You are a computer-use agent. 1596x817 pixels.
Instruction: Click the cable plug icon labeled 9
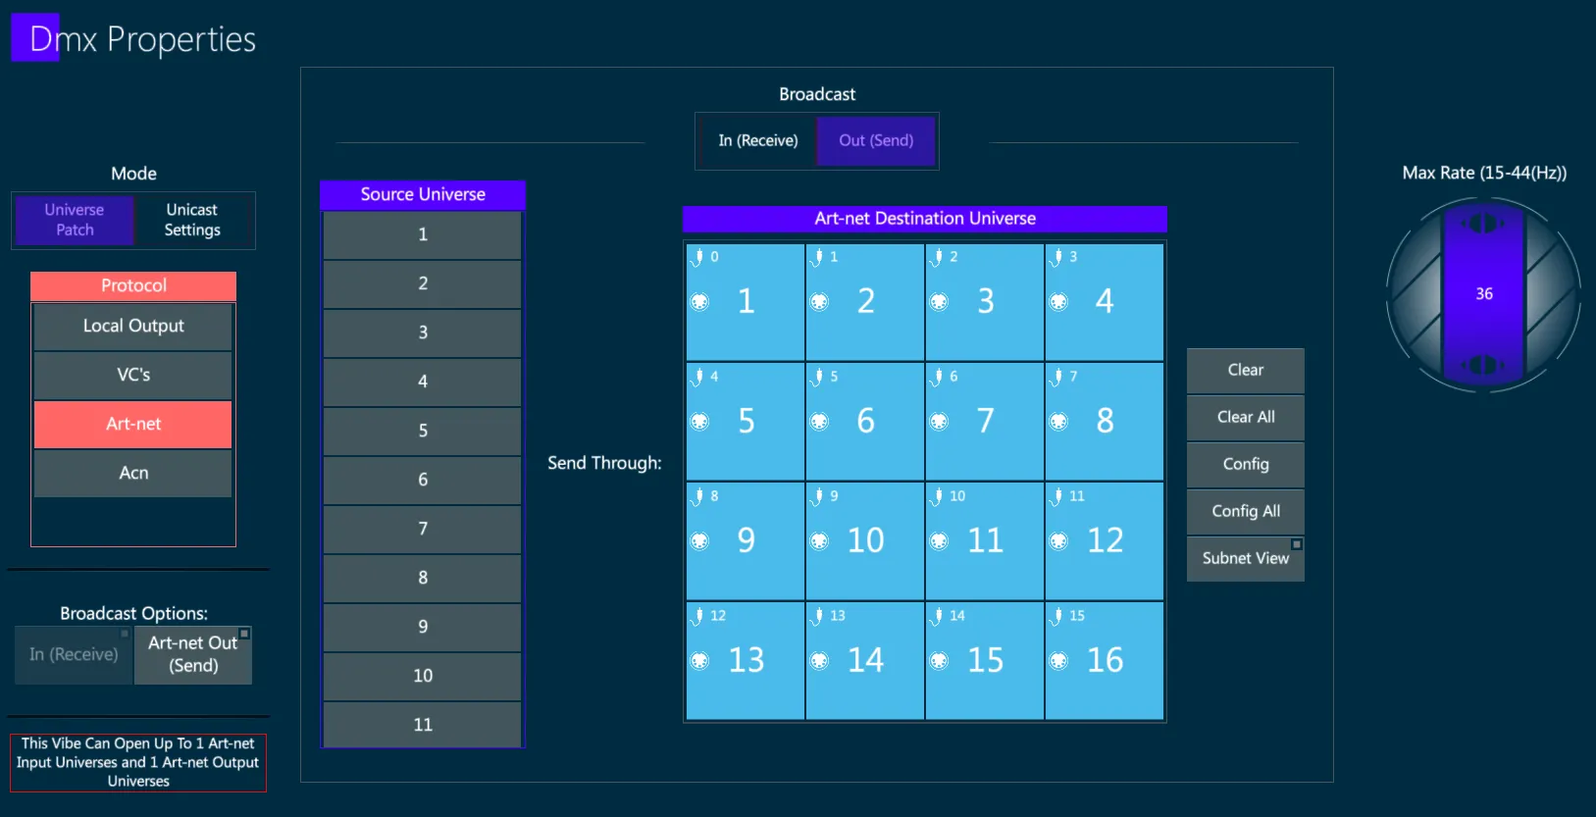pos(817,497)
